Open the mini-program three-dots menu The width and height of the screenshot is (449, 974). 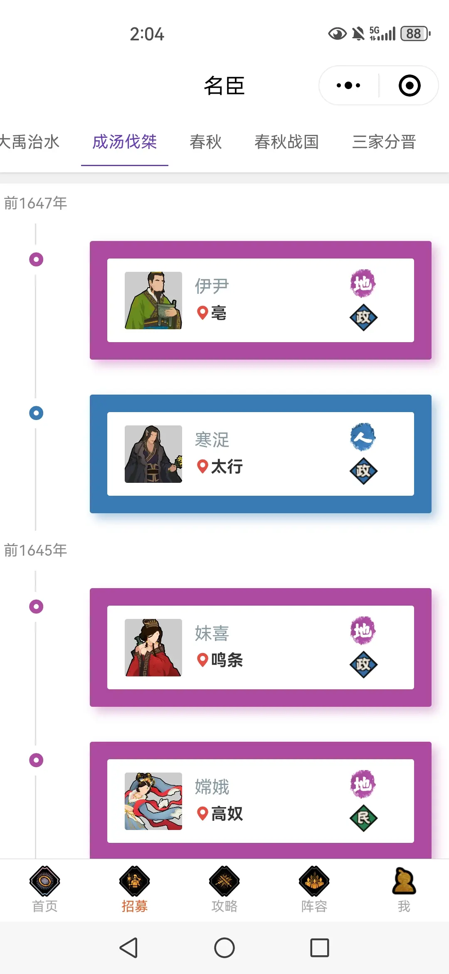click(x=348, y=85)
